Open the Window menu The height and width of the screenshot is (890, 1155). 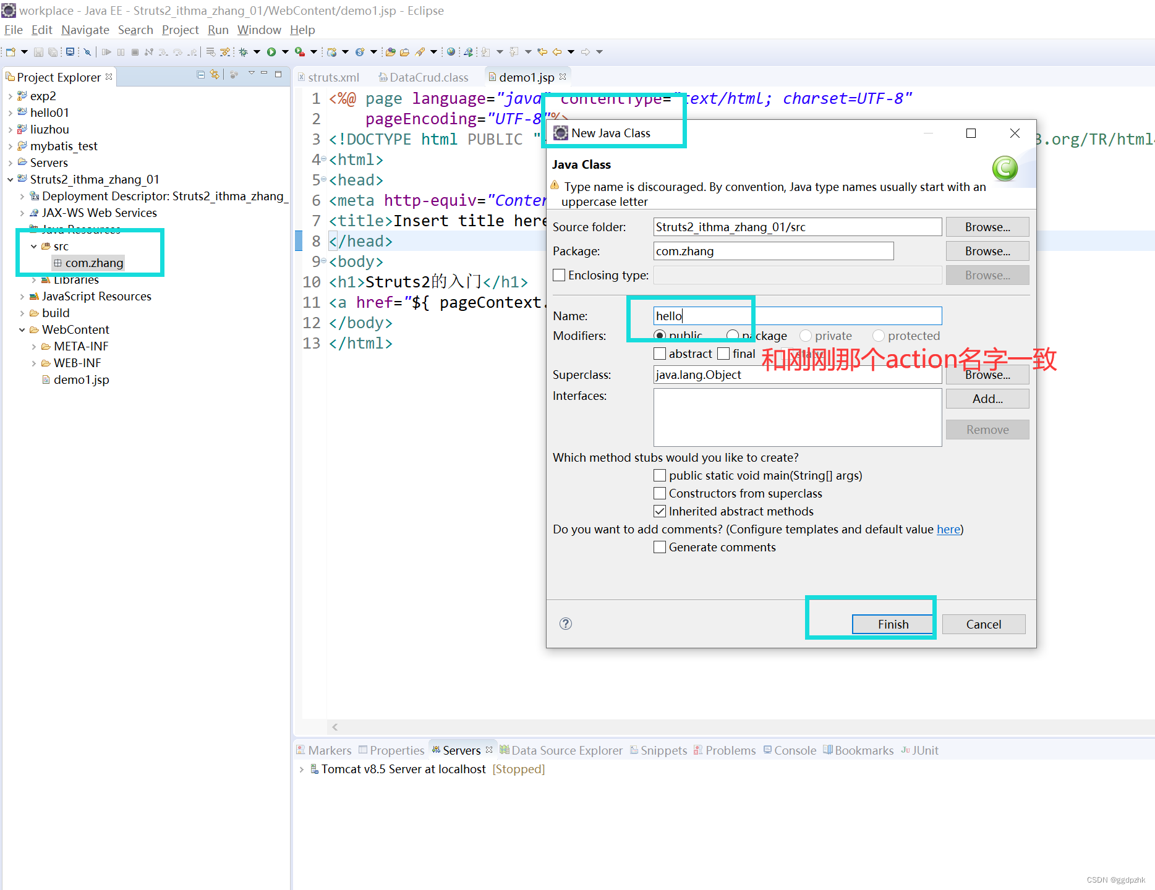pos(259,30)
